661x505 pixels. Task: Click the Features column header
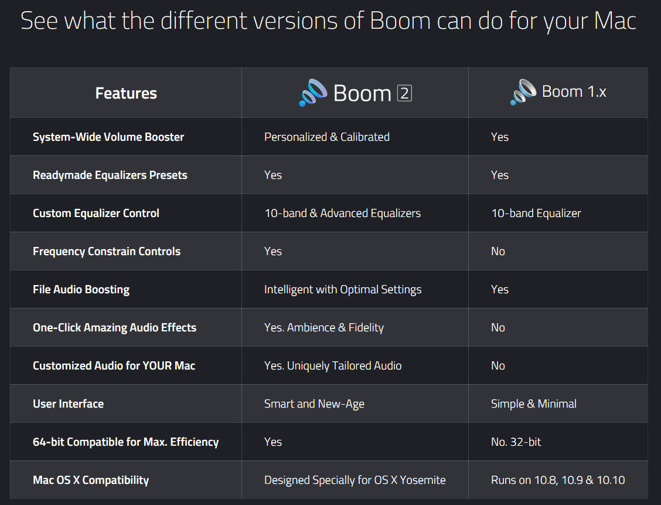pyautogui.click(x=126, y=93)
